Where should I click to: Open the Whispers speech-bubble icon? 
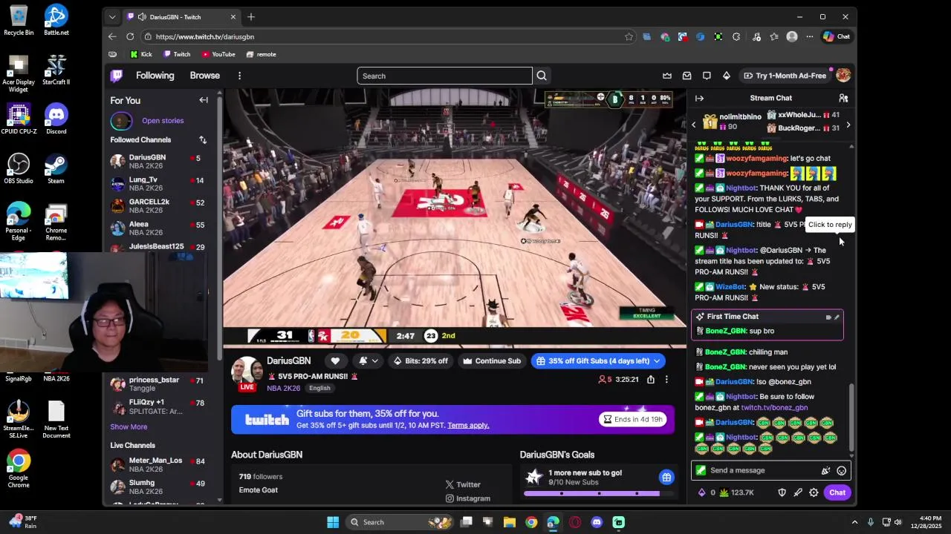(x=707, y=76)
